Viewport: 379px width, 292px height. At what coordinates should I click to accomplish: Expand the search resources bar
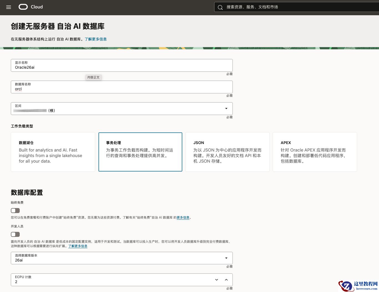coord(277,7)
